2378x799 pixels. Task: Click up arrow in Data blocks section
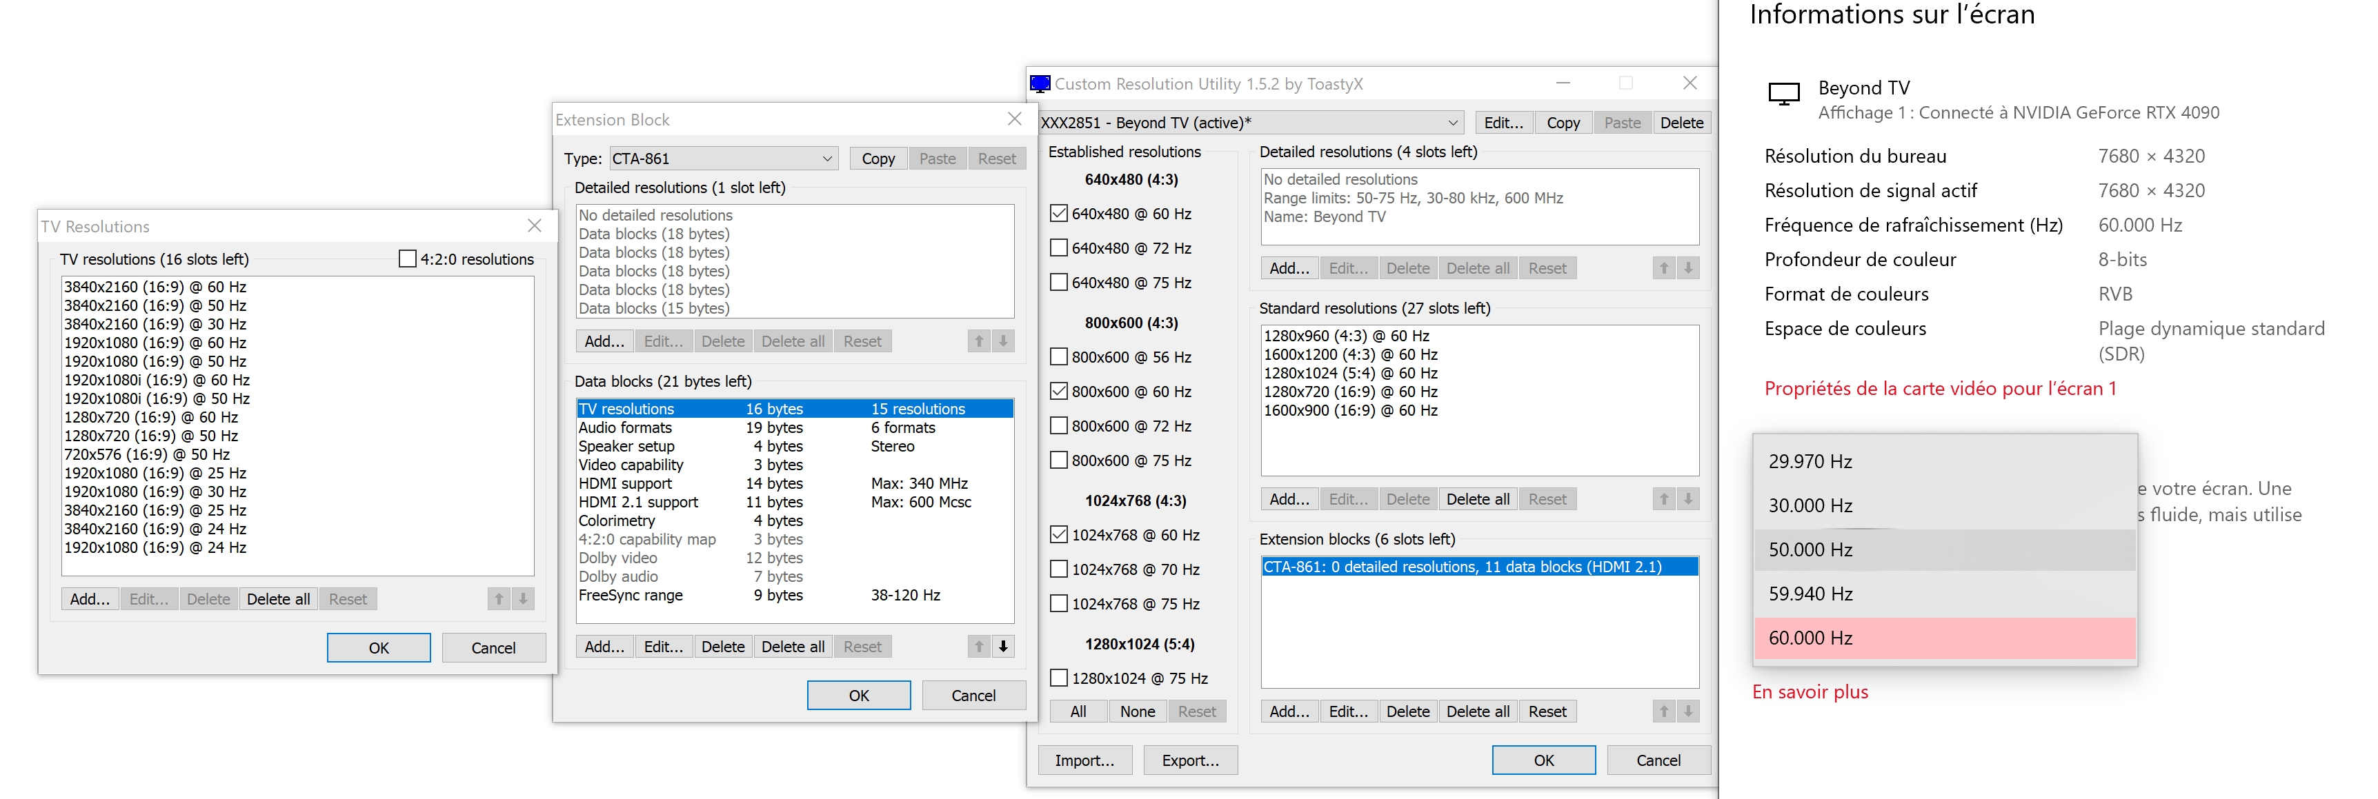[x=978, y=647]
